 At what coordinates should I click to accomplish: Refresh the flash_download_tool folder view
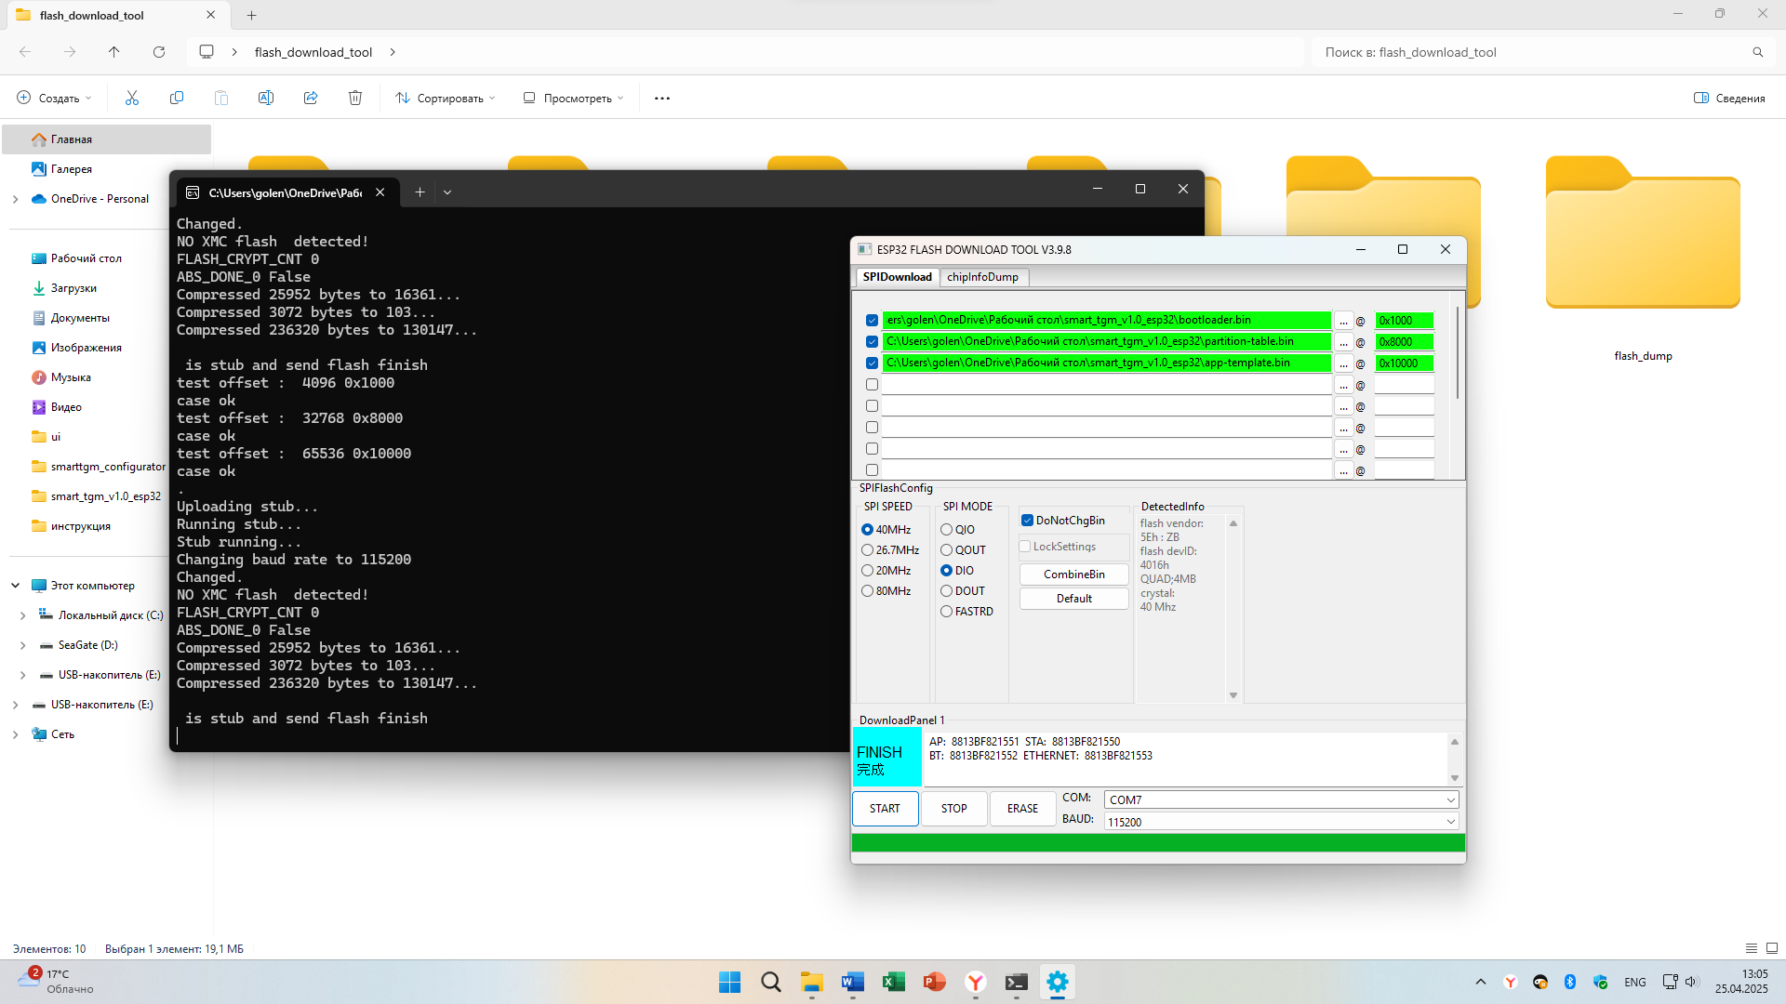coord(159,52)
